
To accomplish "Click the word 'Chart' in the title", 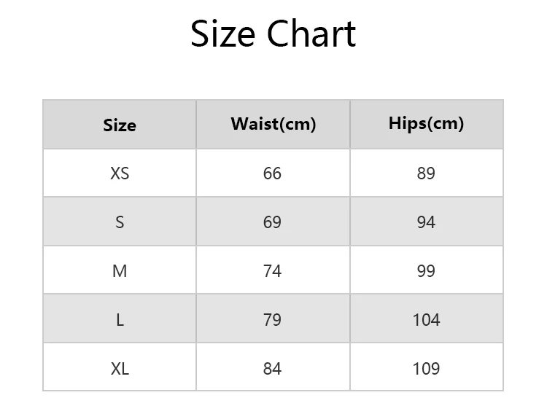I will [311, 34].
